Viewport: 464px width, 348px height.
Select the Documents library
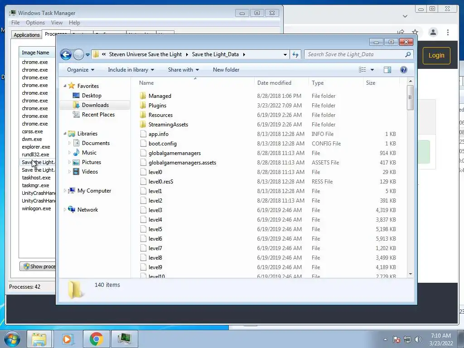tap(96, 143)
